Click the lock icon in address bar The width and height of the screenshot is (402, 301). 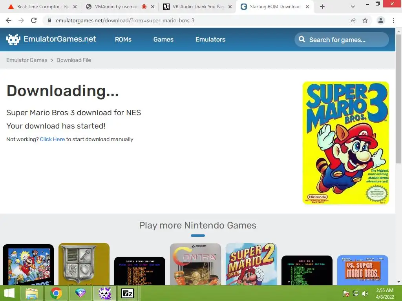pos(49,20)
